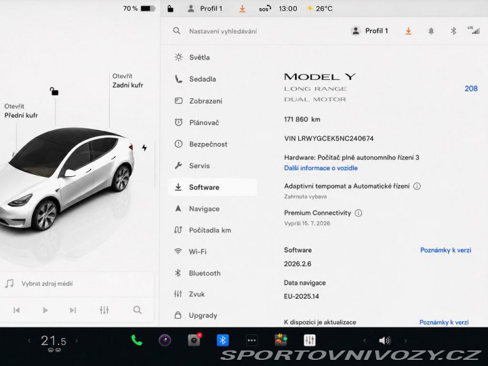Toggle door lock icon above car
The image size is (488, 366).
tap(54, 91)
